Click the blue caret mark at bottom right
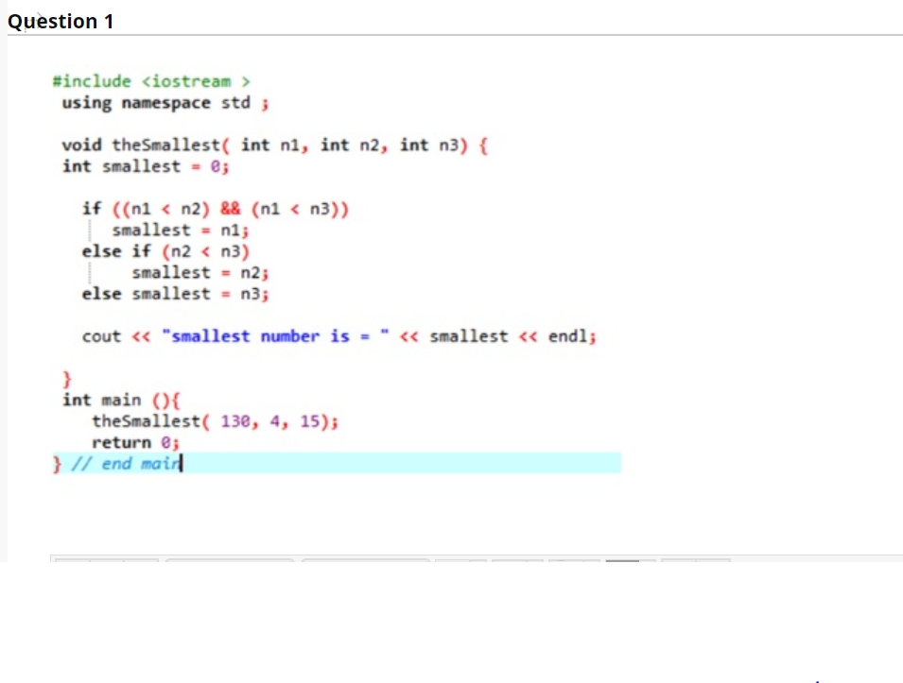903x683 pixels. 817,678
